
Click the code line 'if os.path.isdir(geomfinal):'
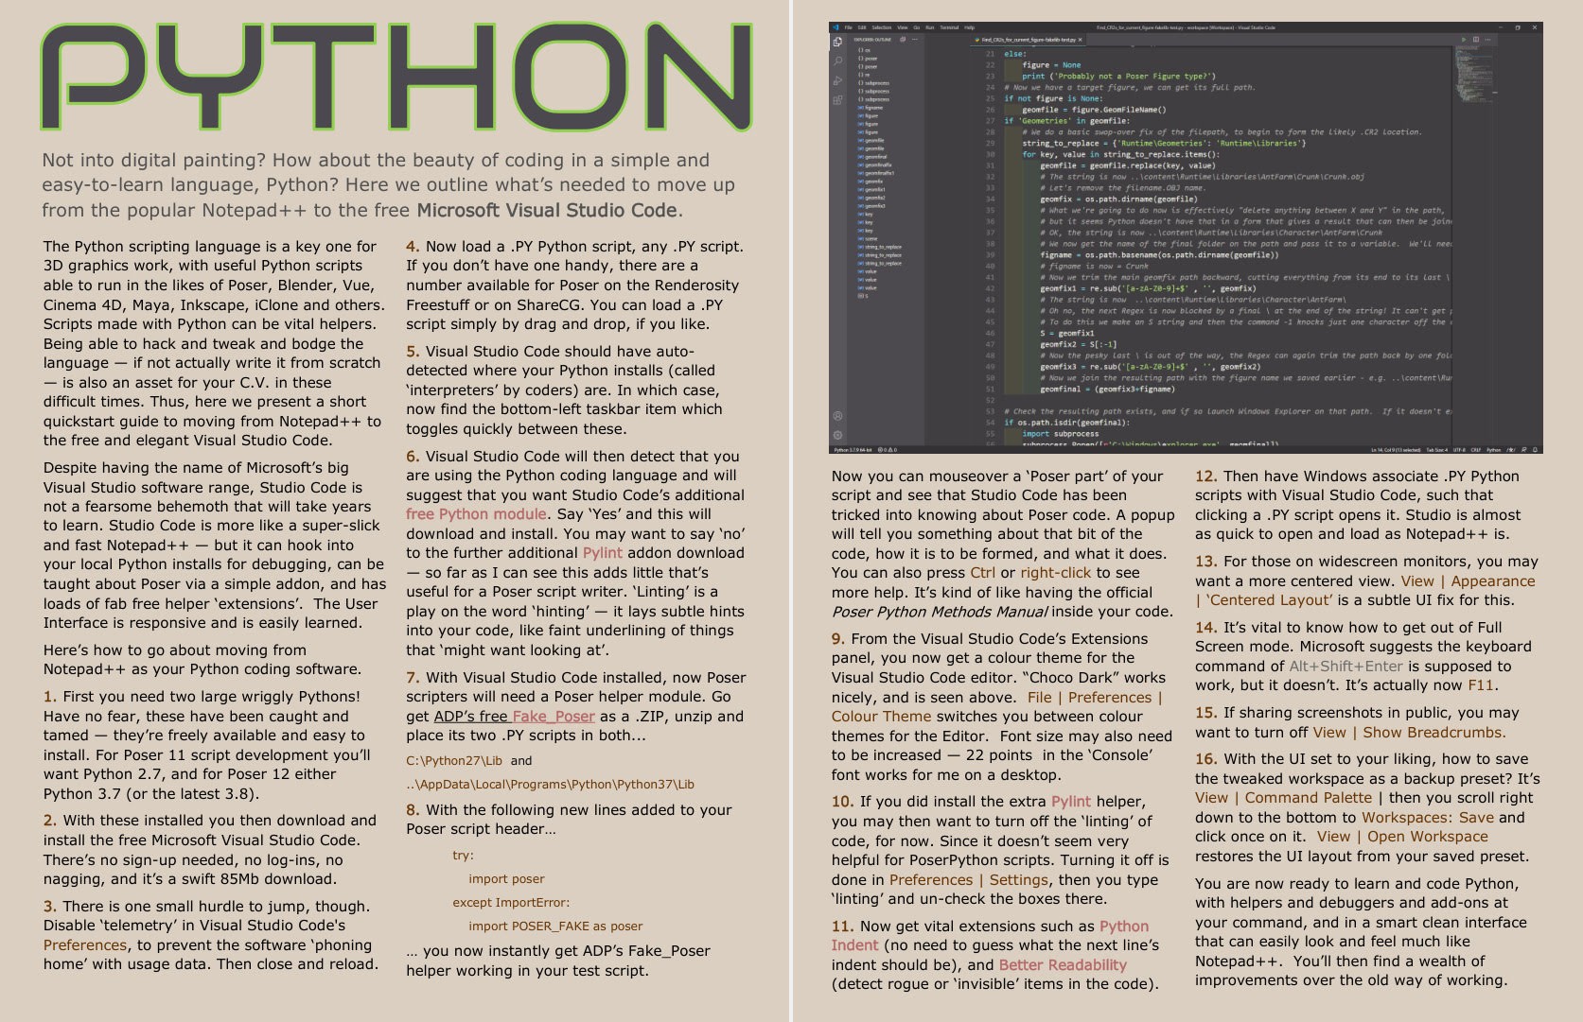[x=1065, y=423]
